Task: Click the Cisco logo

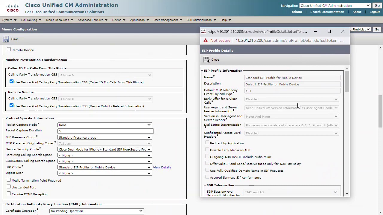Action: (x=13, y=8)
